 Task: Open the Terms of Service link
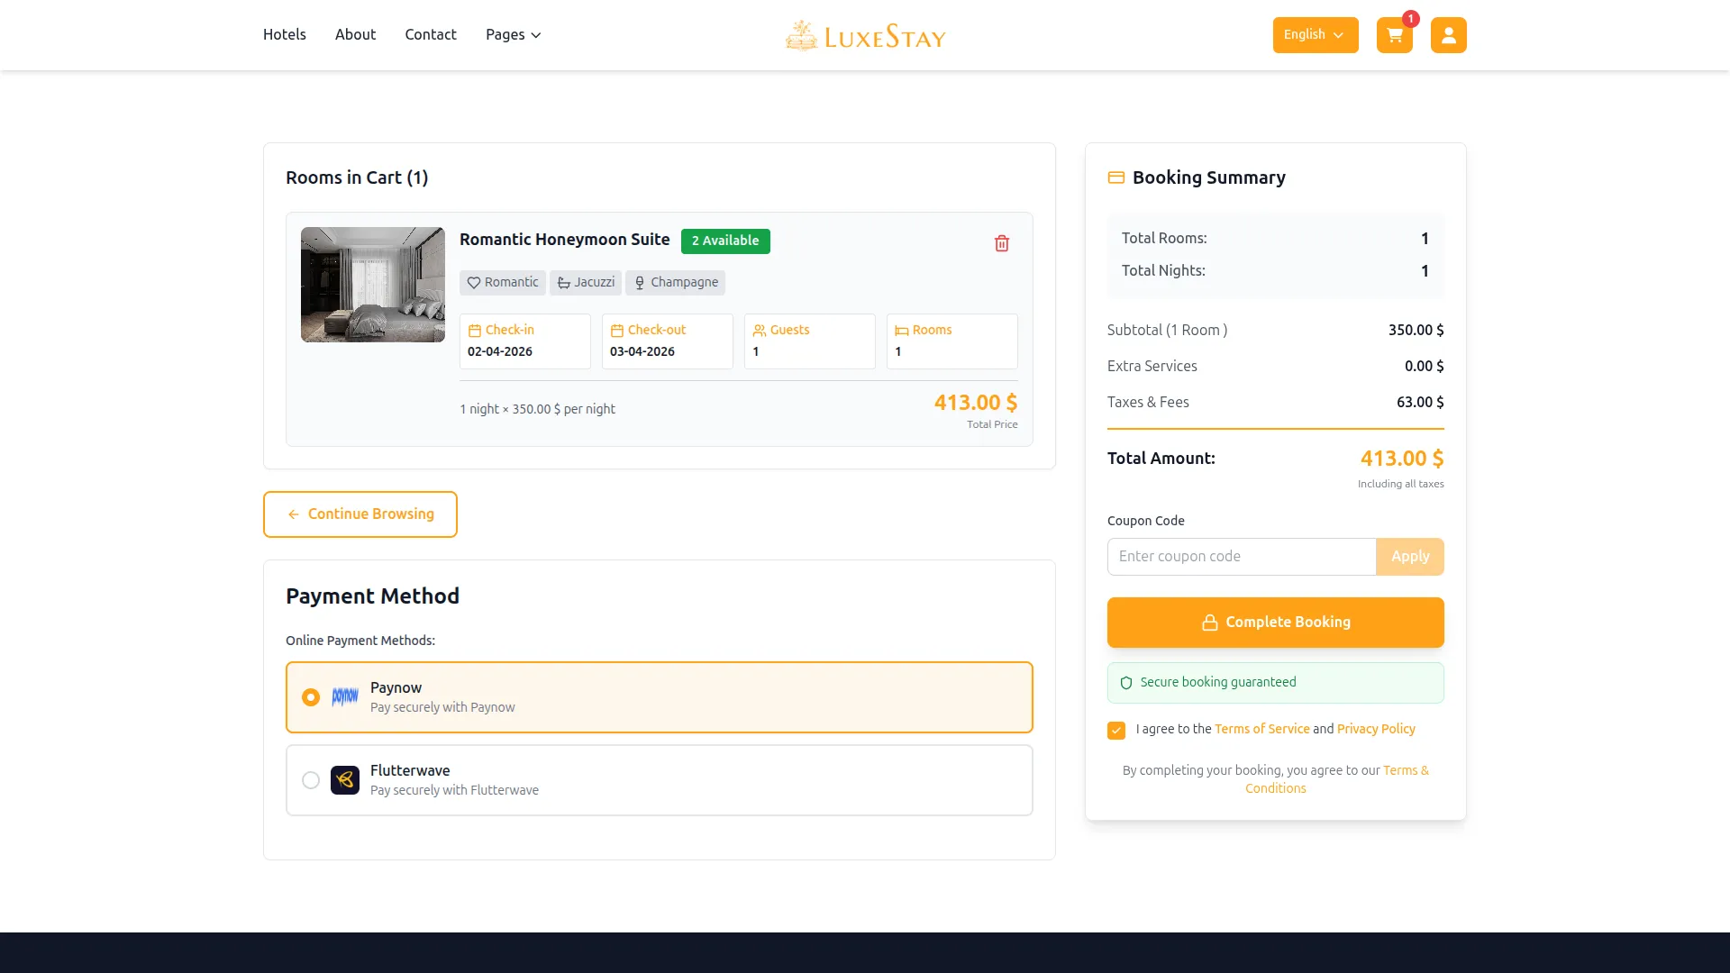[x=1261, y=729]
